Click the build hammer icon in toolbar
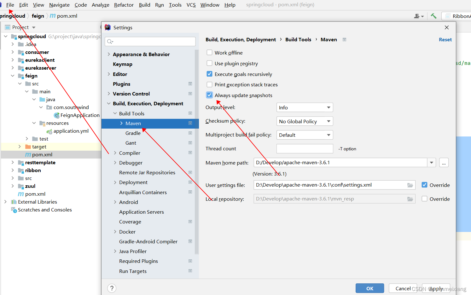The height and width of the screenshot is (295, 471). (x=434, y=16)
